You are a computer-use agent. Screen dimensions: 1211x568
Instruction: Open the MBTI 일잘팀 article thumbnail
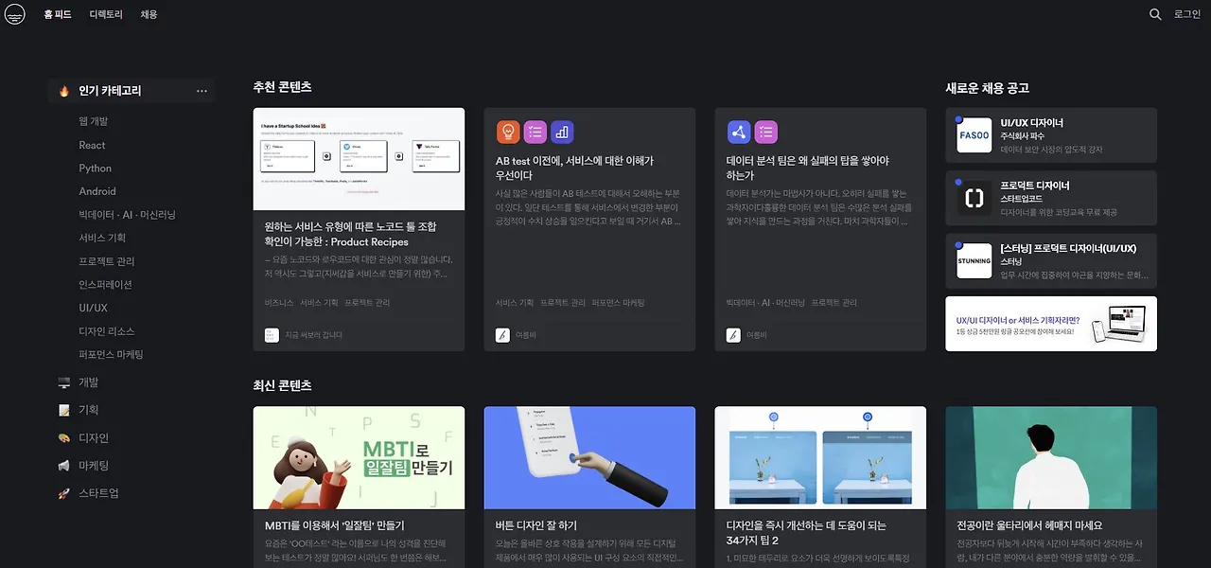point(358,456)
